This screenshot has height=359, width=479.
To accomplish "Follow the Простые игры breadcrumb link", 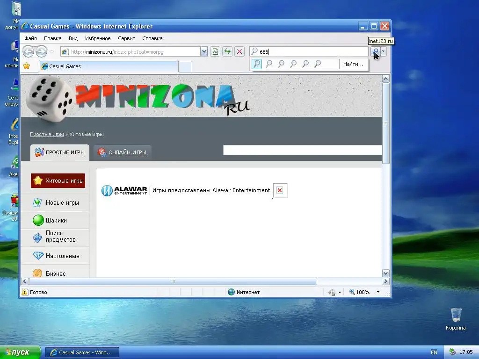I will pyautogui.click(x=47, y=134).
